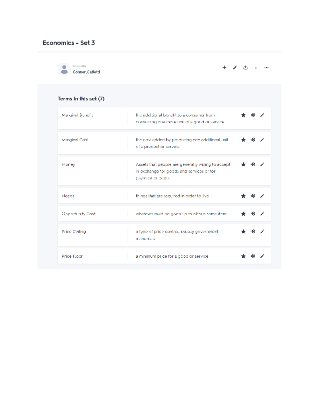Play audio for Needs term

[253, 196]
